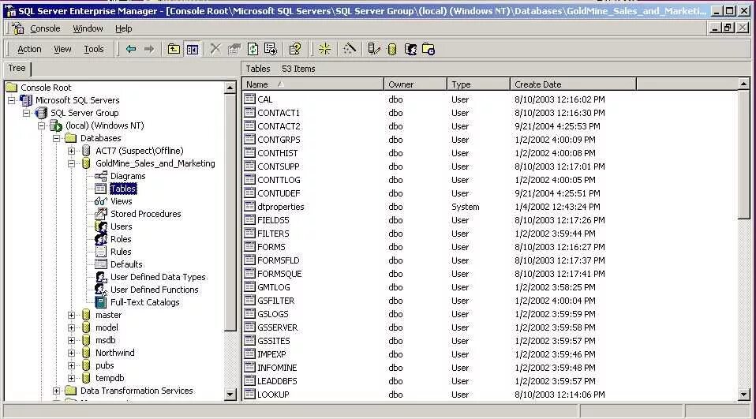Select the Roles icon in tree
The height and width of the screenshot is (419, 756).
point(101,238)
